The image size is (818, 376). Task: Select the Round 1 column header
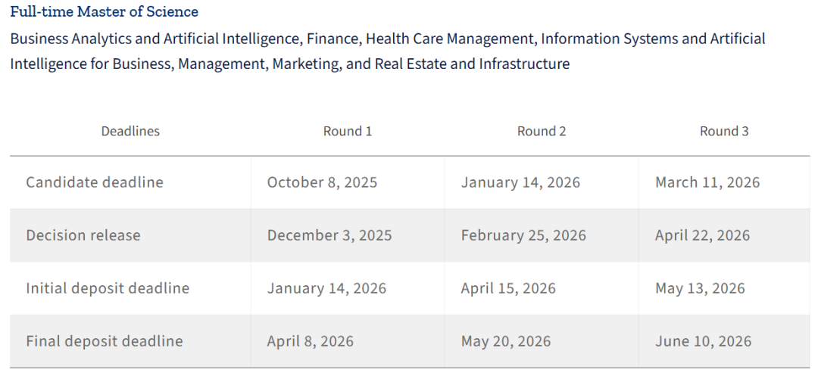pos(348,131)
